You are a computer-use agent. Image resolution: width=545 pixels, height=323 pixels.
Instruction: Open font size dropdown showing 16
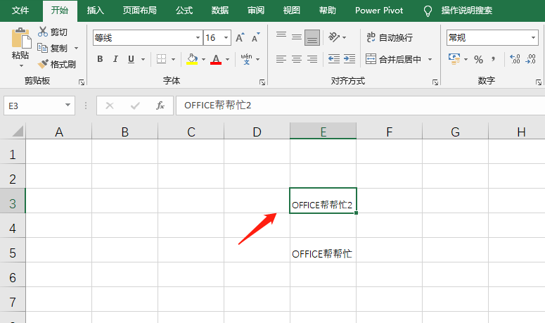[226, 37]
